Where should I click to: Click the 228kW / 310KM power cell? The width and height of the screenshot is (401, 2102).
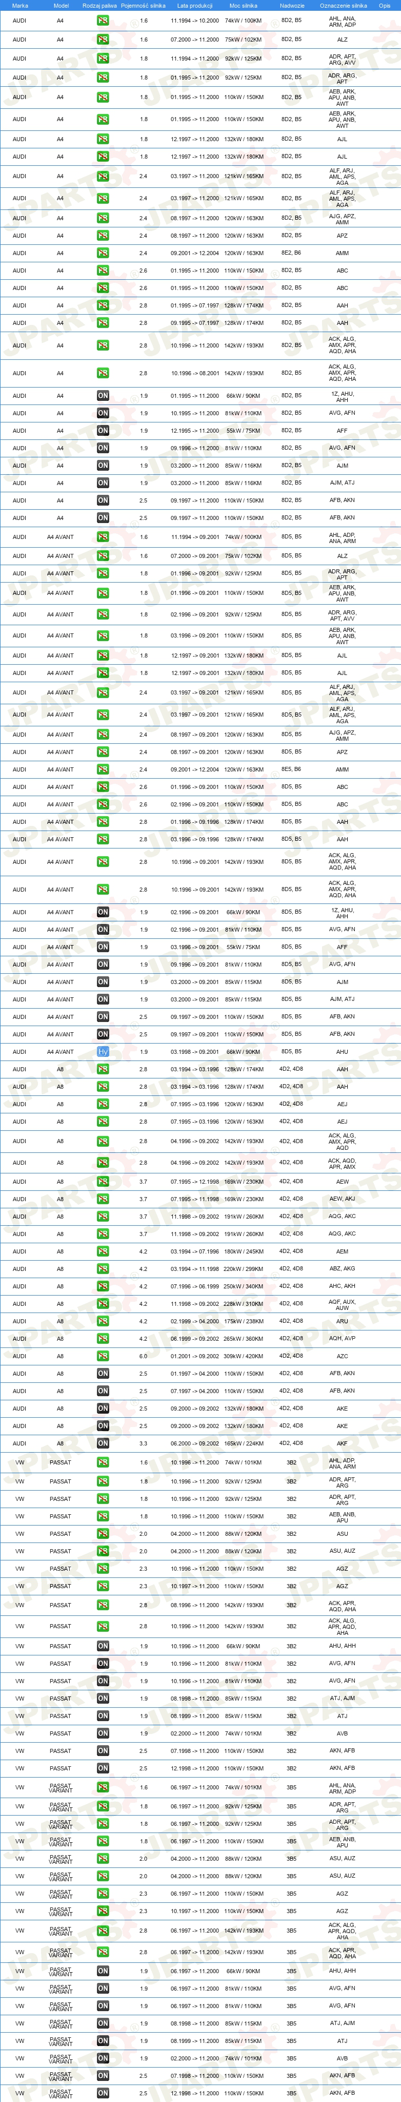point(244,1304)
